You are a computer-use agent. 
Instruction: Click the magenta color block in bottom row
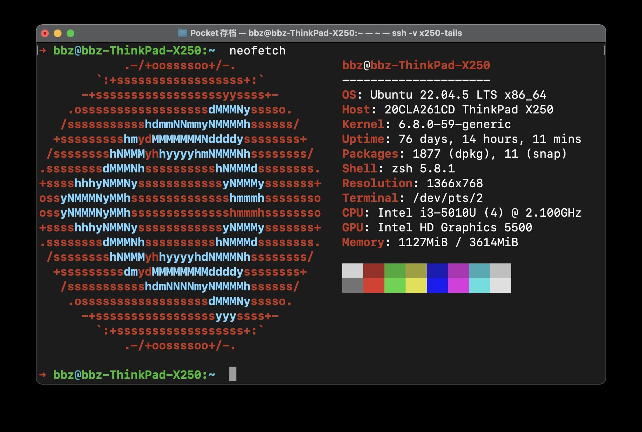coord(458,286)
